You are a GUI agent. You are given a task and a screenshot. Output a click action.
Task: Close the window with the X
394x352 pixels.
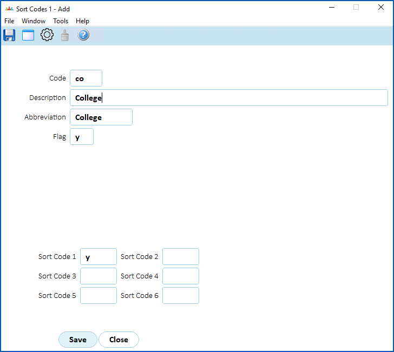click(x=381, y=7)
